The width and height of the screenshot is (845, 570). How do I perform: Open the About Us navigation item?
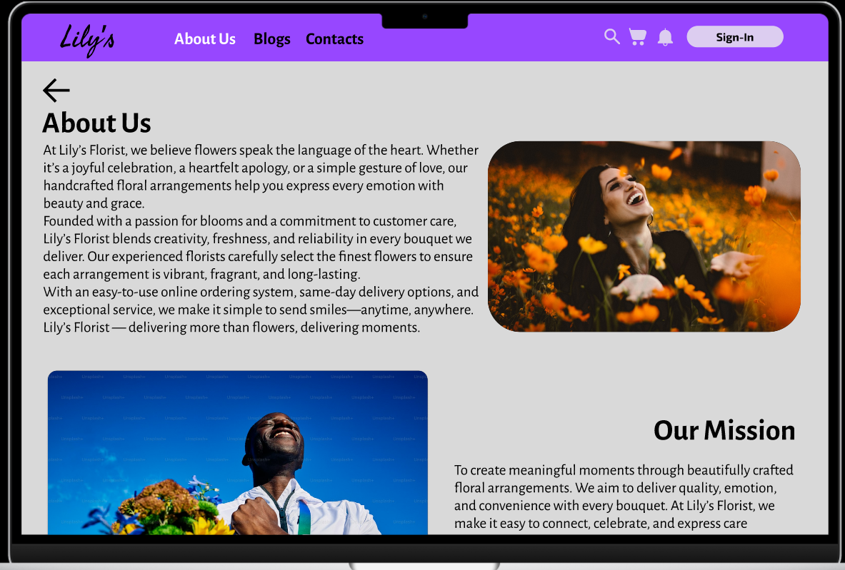[205, 39]
